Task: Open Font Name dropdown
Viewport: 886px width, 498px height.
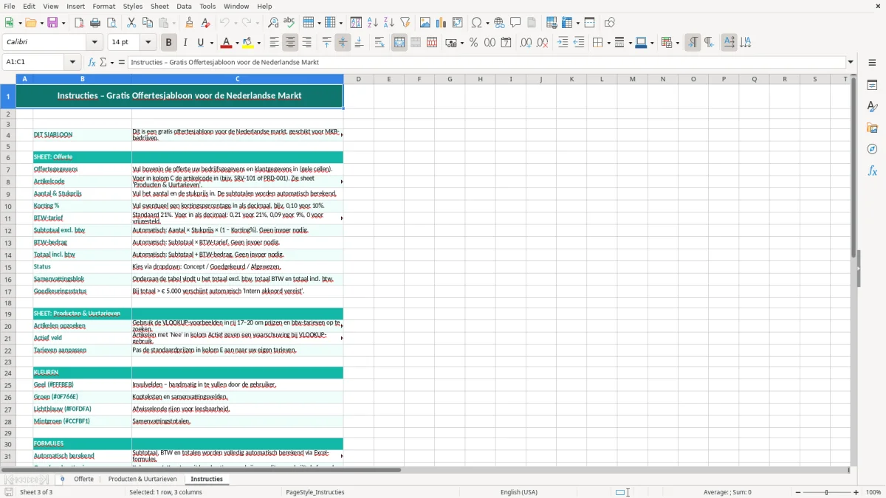Action: [95, 43]
